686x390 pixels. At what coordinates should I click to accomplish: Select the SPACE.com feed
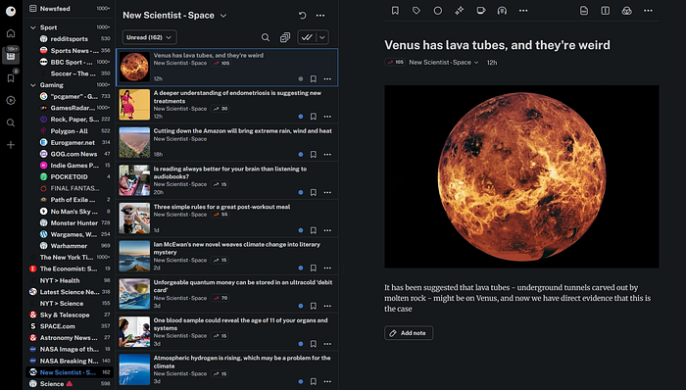(x=70, y=326)
